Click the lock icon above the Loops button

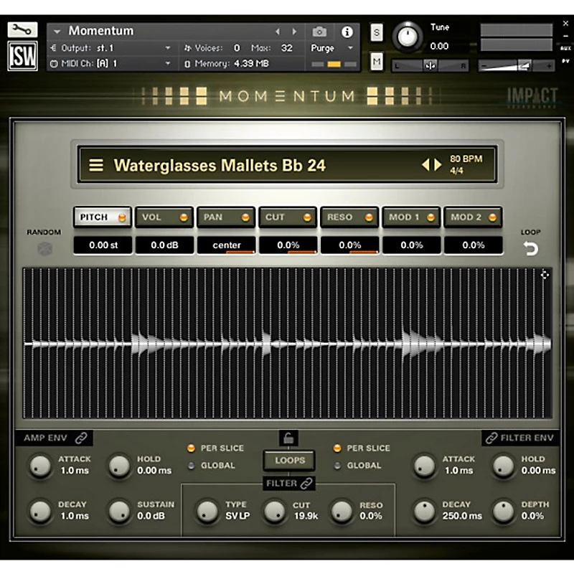coord(289,438)
